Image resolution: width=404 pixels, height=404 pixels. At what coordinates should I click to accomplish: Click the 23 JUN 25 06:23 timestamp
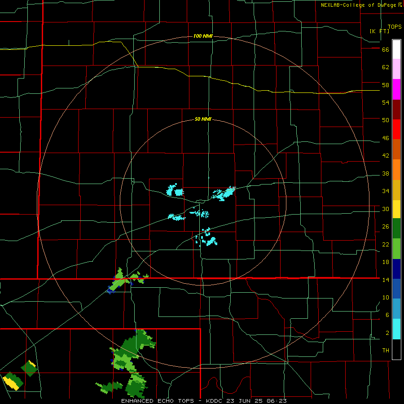257,401
